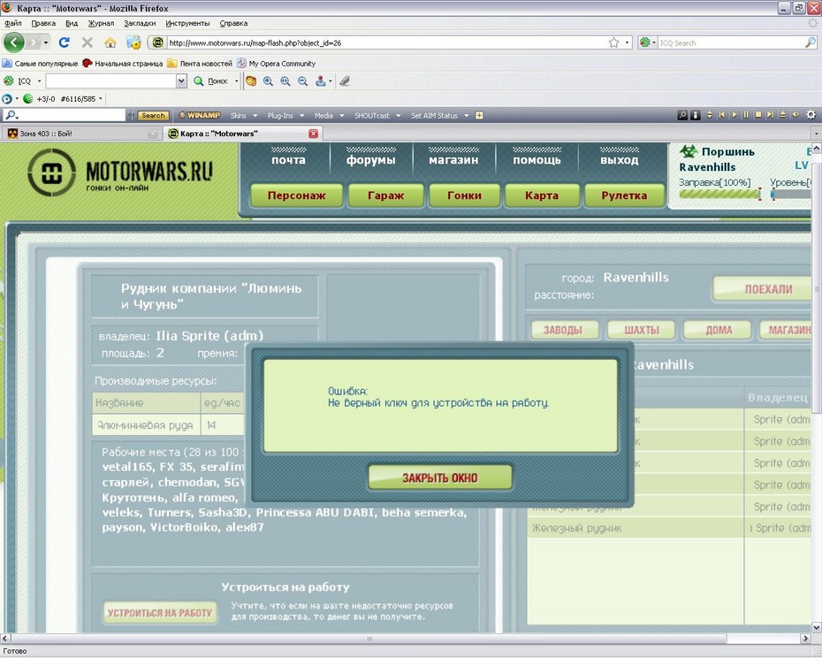Screen dimensions: 822x658
Task: Skip to previous track in Winamp toolbar
Action: tap(722, 115)
